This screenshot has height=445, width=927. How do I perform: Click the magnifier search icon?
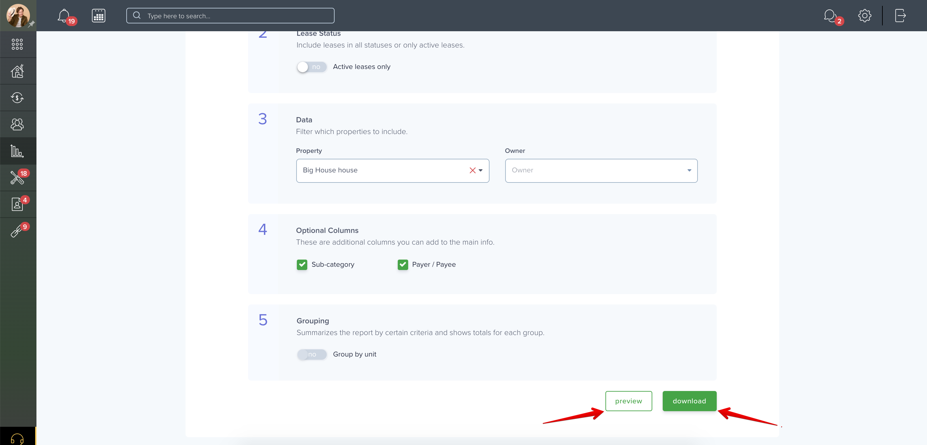pyautogui.click(x=137, y=16)
